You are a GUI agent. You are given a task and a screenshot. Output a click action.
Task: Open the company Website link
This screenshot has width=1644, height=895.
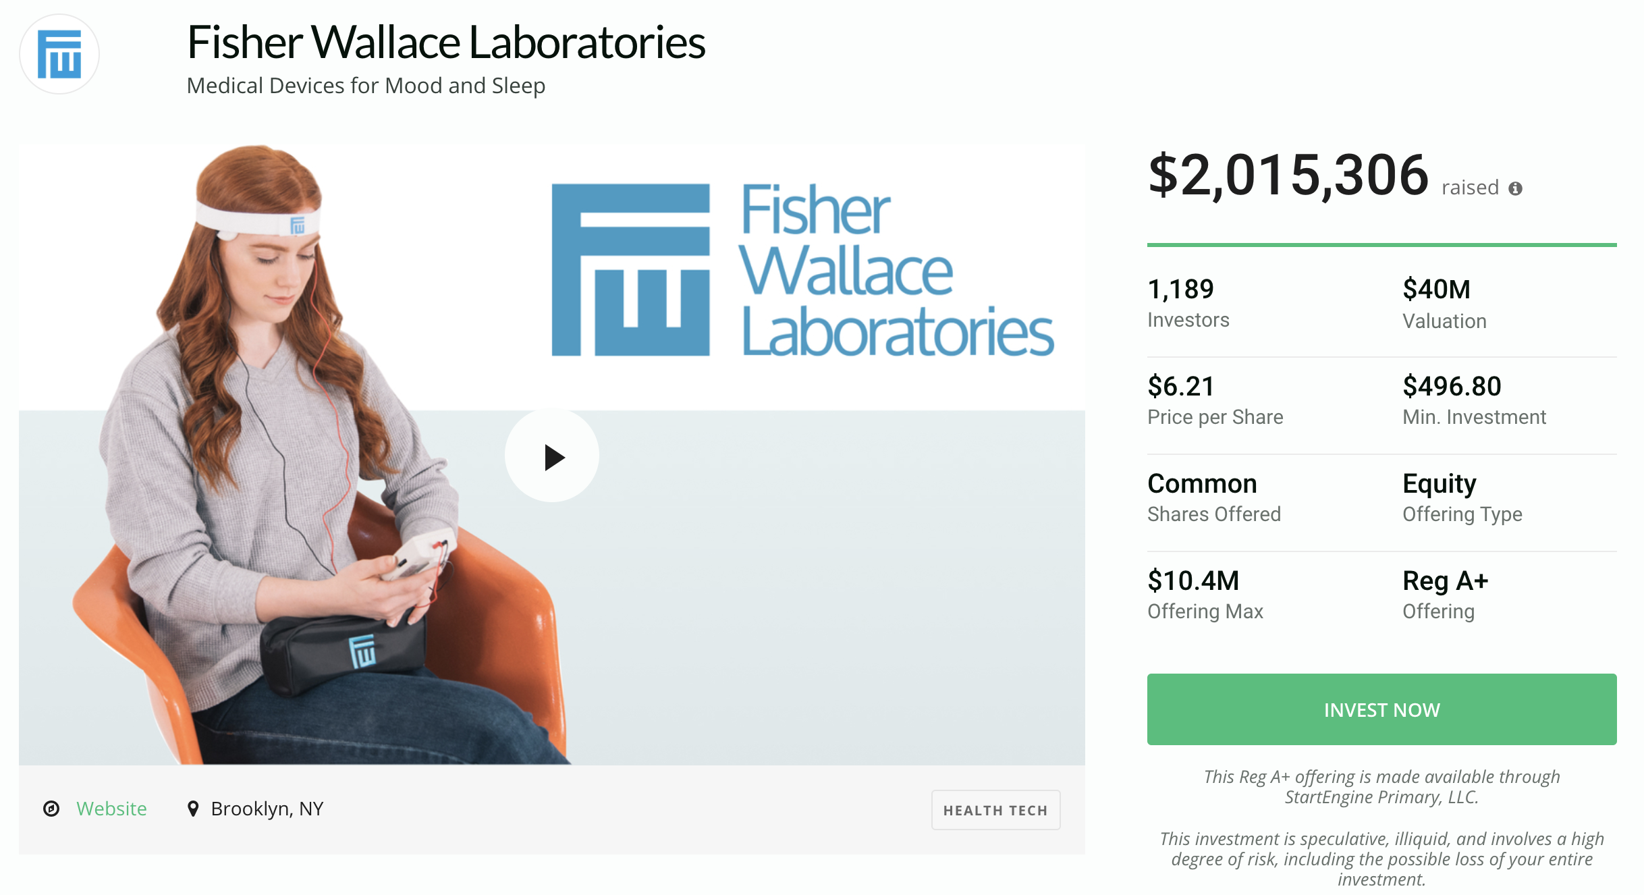(111, 809)
